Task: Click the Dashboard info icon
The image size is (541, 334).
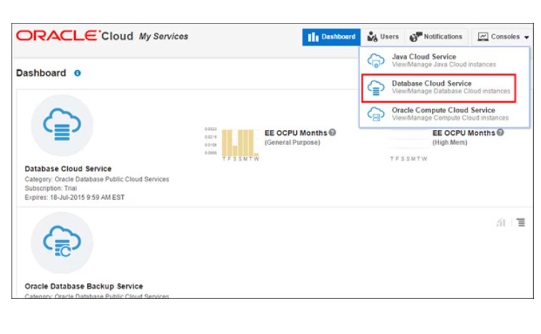Action: click(77, 73)
